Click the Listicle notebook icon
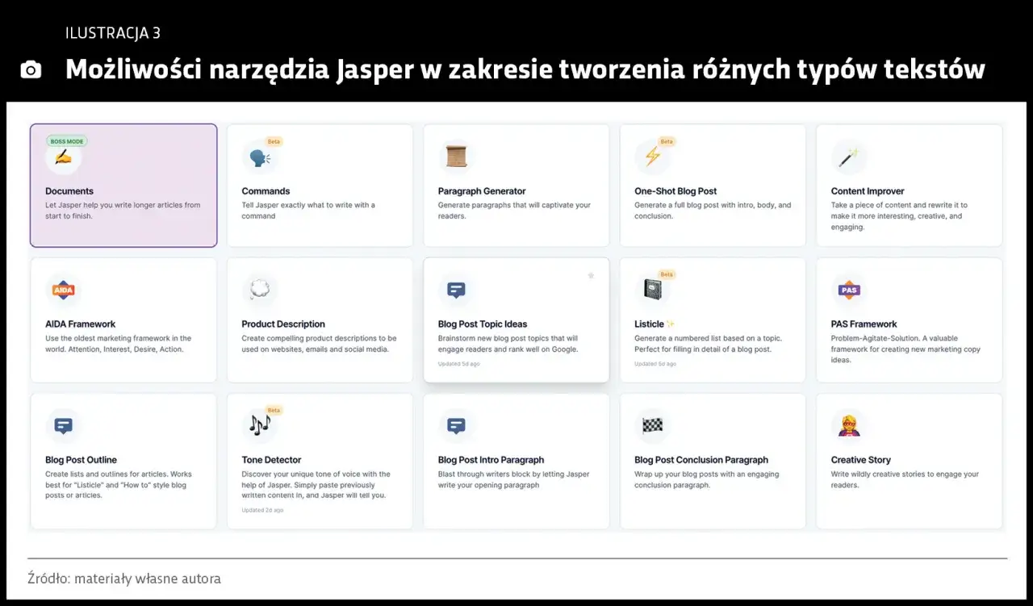The width and height of the screenshot is (1033, 606). tap(652, 290)
